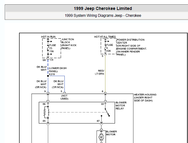Click the 'HOT AT ALL TIMES' label
The width and height of the screenshot is (188, 143).
click(105, 37)
